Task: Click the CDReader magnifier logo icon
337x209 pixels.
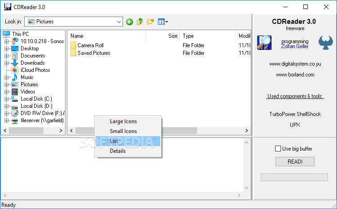Action: click(264, 43)
